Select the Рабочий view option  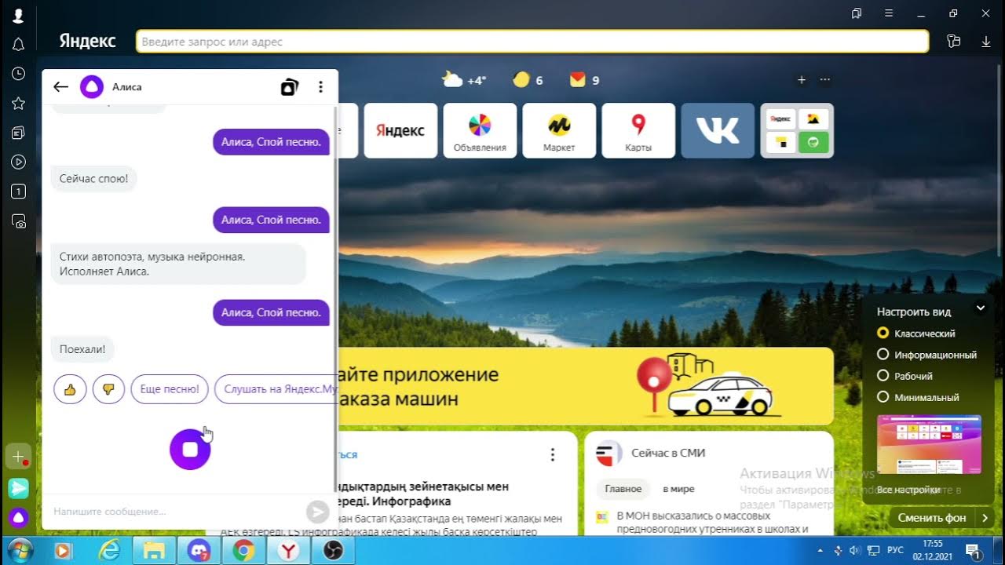click(x=905, y=376)
